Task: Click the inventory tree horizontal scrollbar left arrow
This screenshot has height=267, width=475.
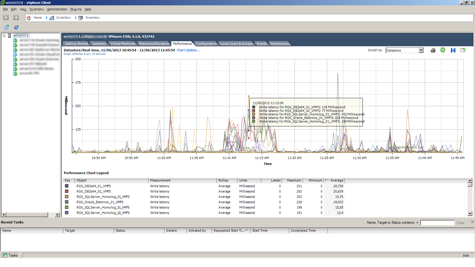Action: tap(4, 214)
